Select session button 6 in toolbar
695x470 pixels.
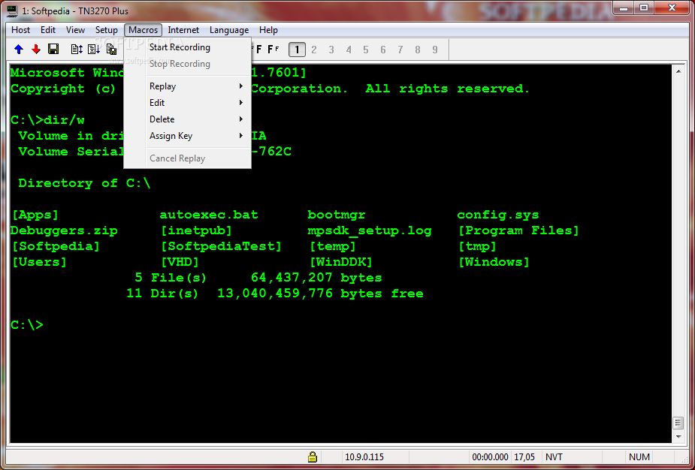point(383,50)
